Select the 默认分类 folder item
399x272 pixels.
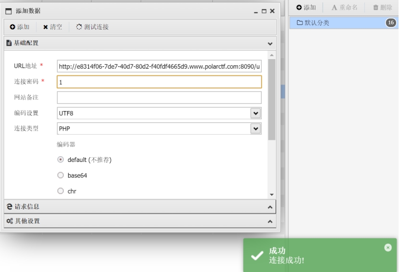(x=344, y=23)
